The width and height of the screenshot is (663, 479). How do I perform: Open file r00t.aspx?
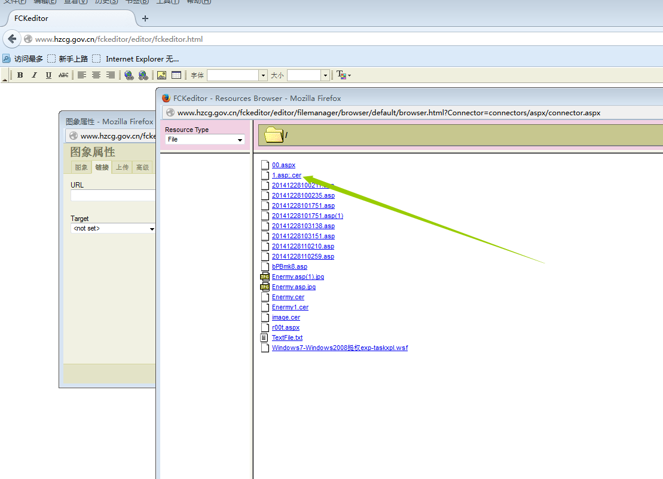click(x=285, y=327)
